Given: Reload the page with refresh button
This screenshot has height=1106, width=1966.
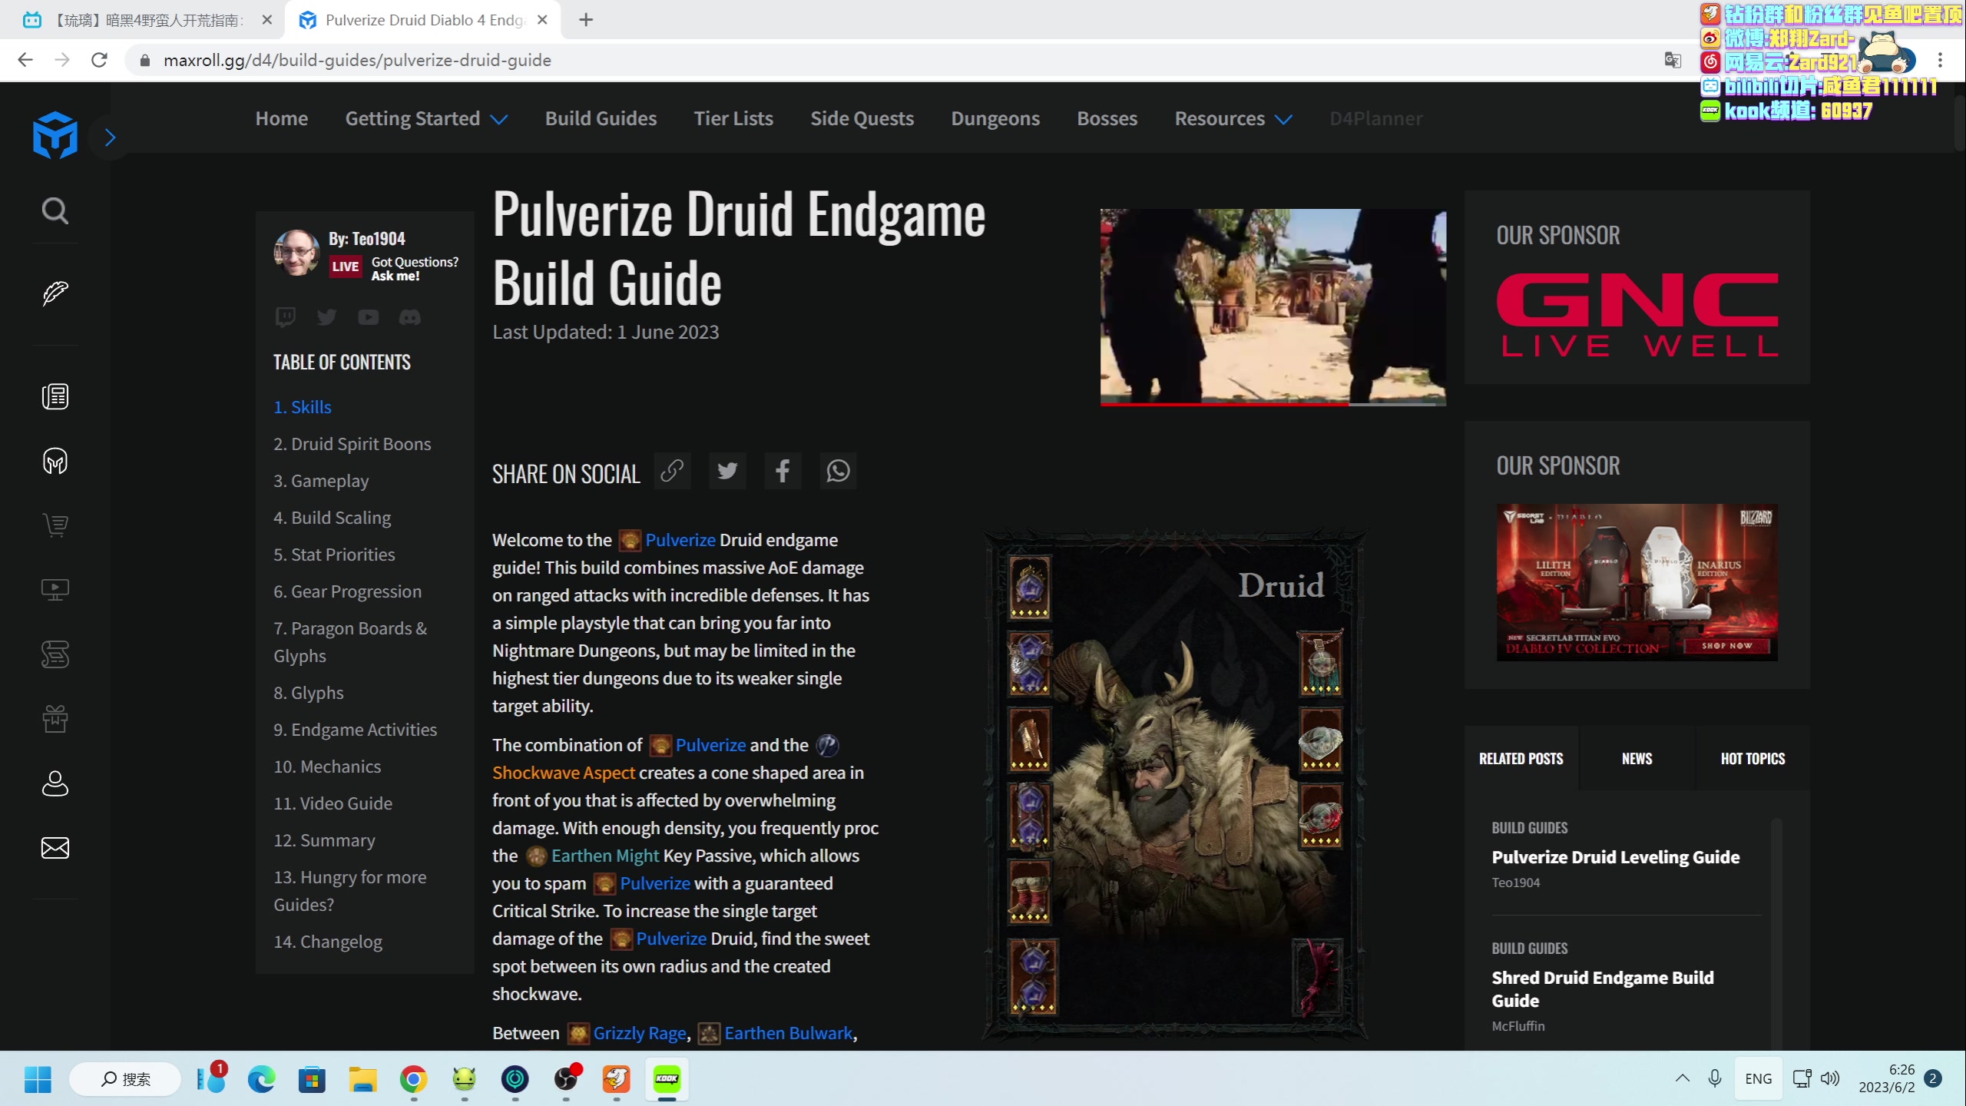Looking at the screenshot, I should coord(99,60).
